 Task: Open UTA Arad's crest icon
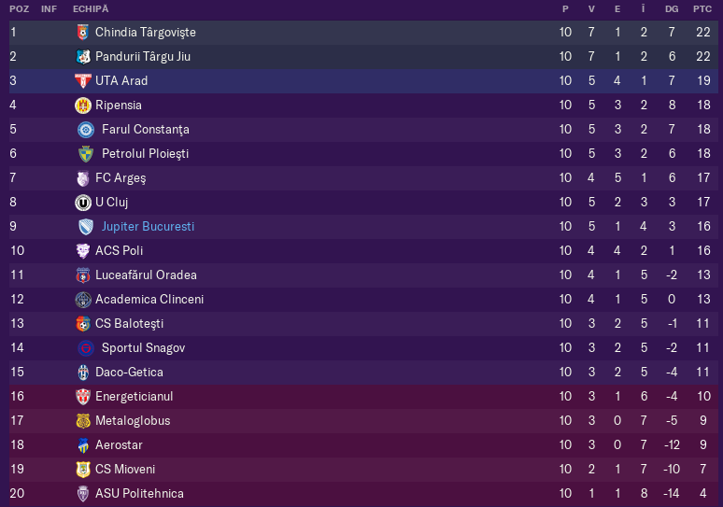pos(83,80)
